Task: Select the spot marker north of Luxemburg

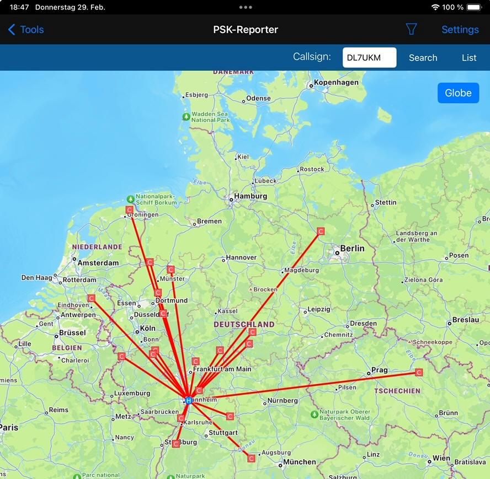Action: tap(121, 356)
